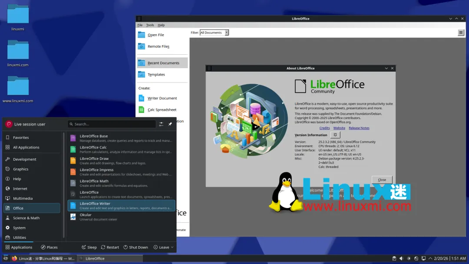The width and height of the screenshot is (469, 264).
Task: Open the www.linuxmi.com desktop folder
Action: (18, 89)
